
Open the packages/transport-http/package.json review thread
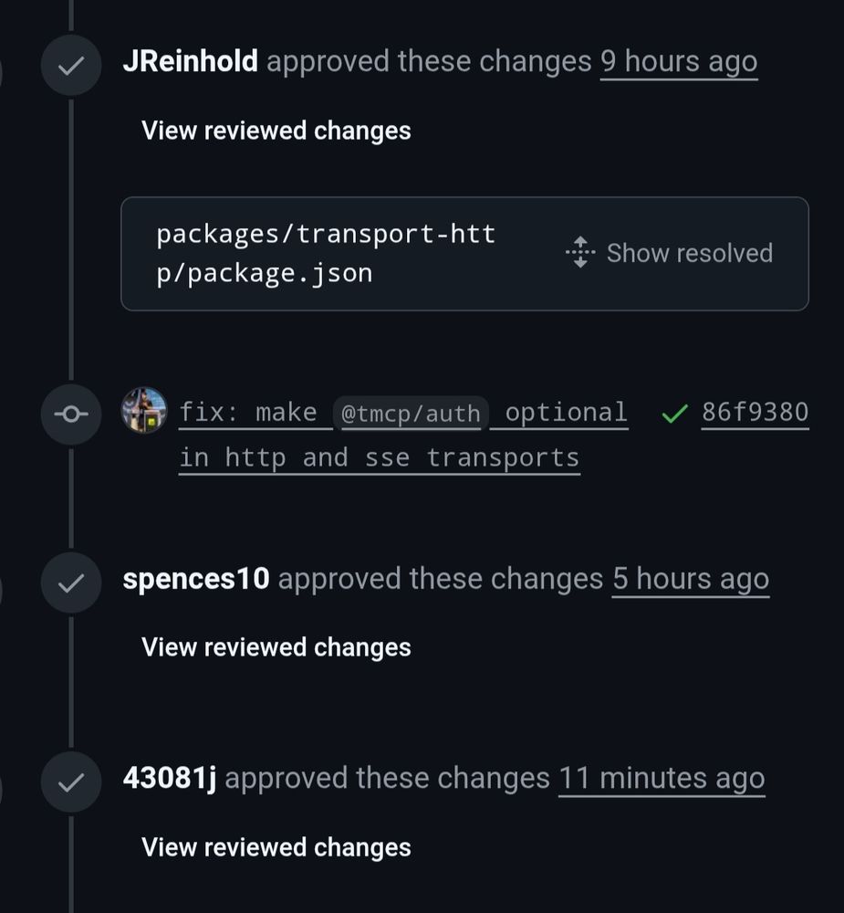tap(326, 253)
